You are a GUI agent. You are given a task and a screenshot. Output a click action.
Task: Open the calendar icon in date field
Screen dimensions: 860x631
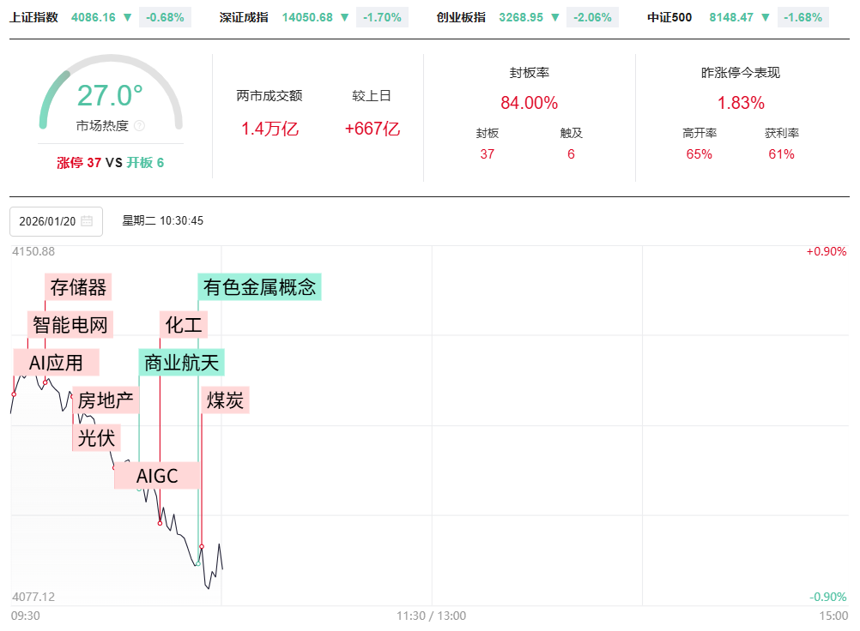pos(87,221)
